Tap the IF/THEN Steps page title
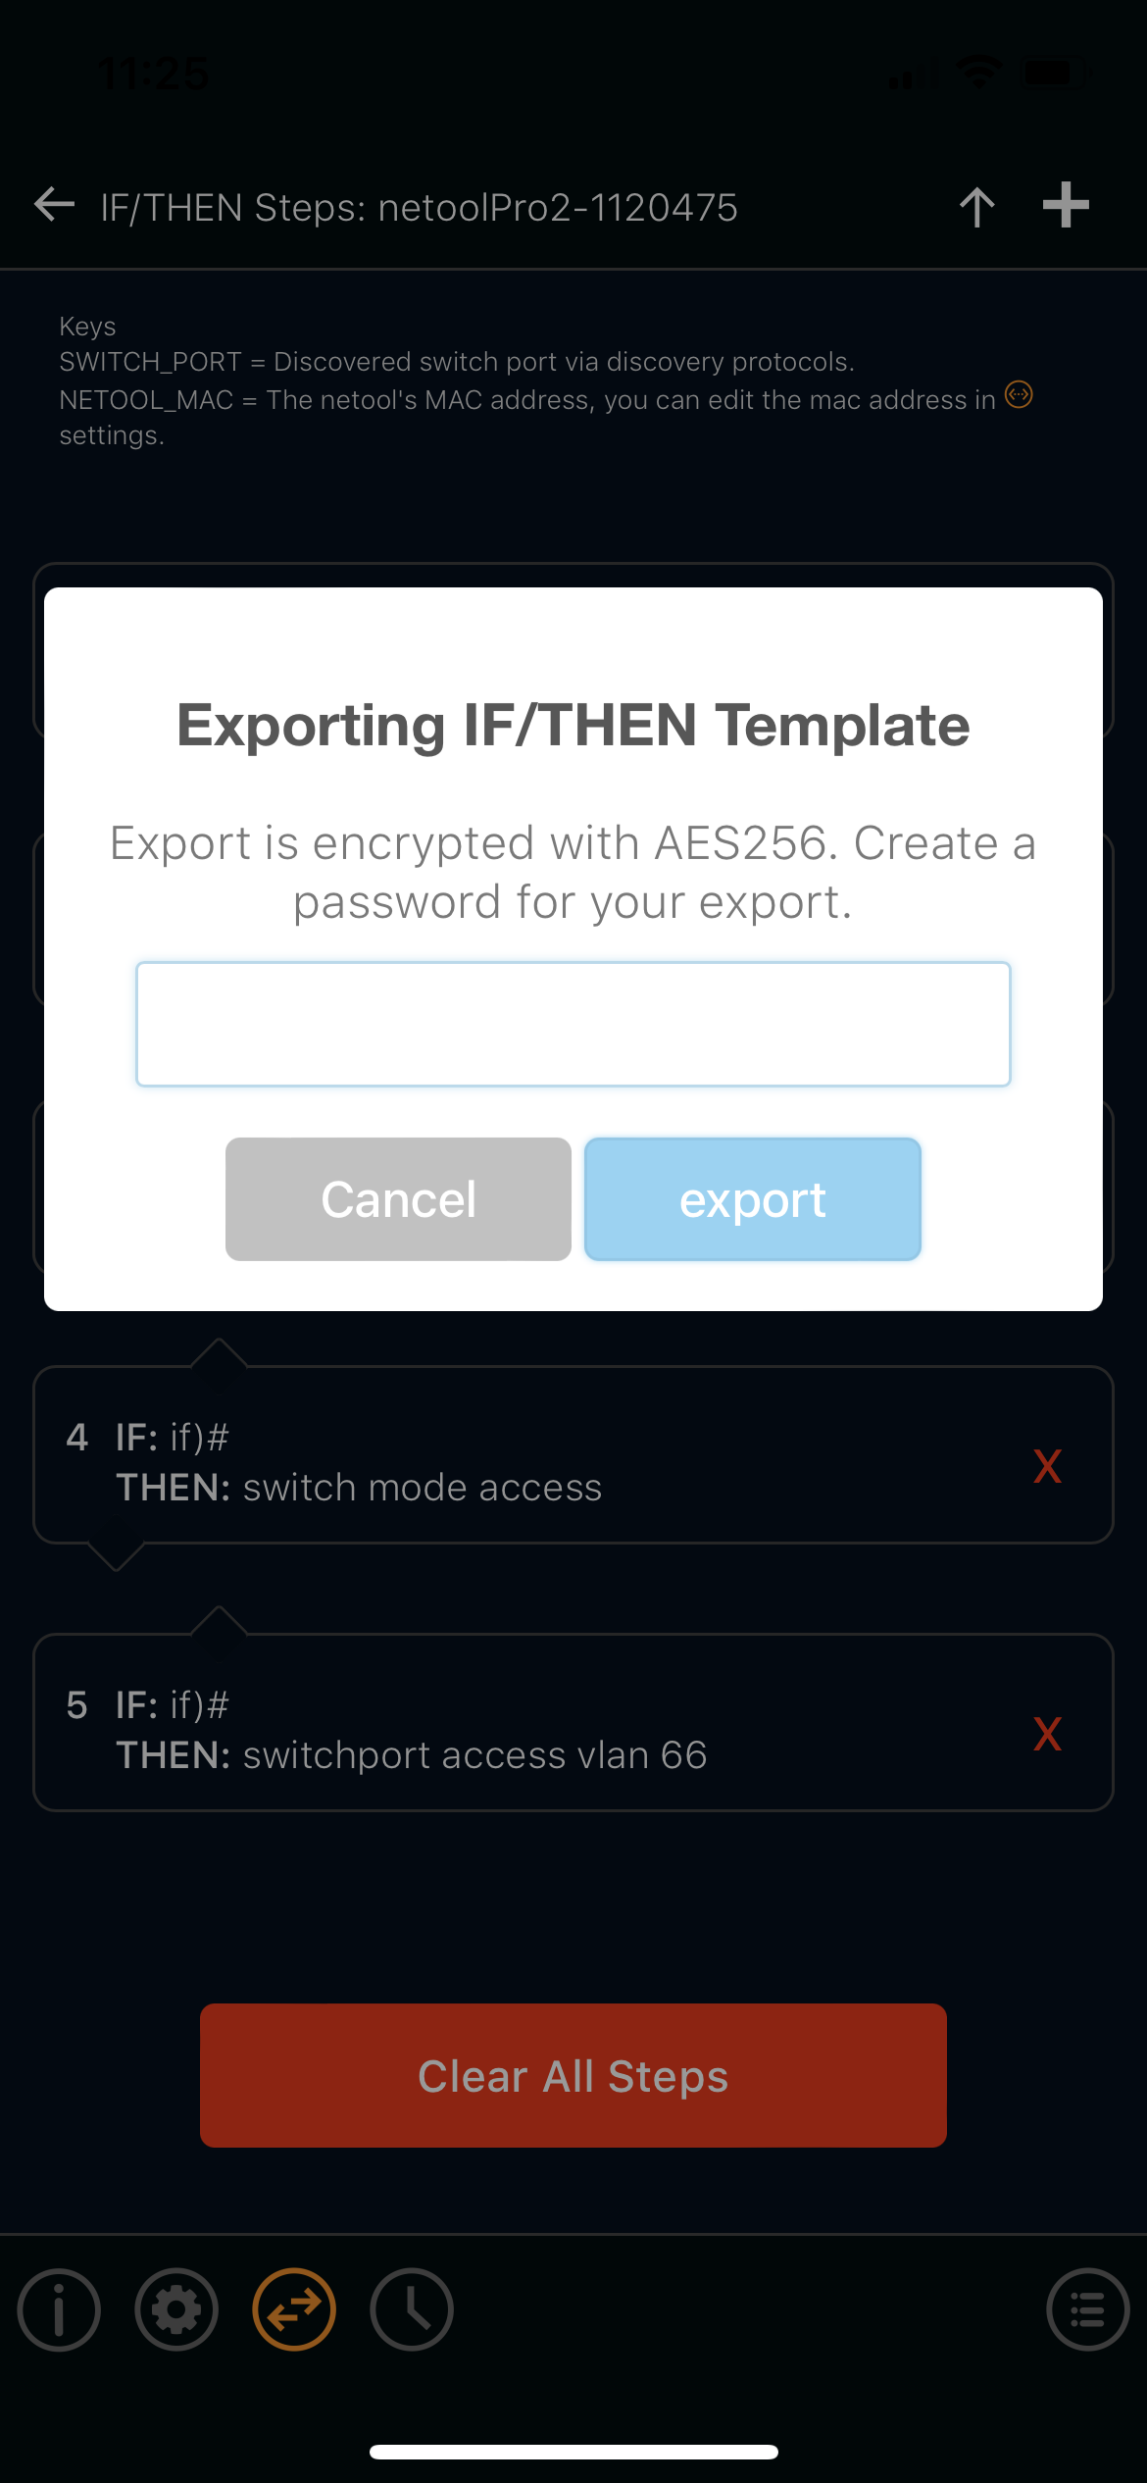 click(x=419, y=208)
